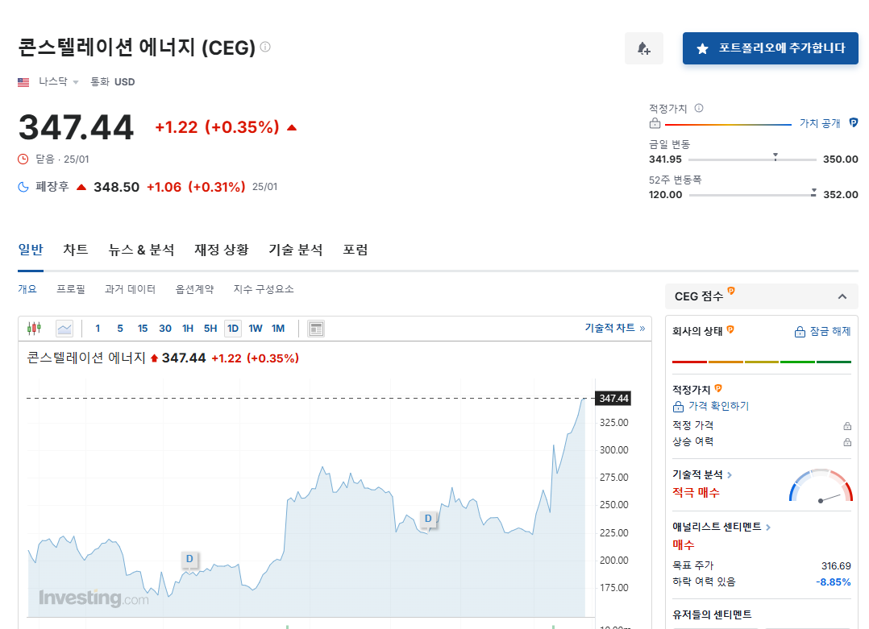Image resolution: width=869 pixels, height=629 pixels.
Task: Click the alert bell icon near portfolio button
Action: click(643, 48)
